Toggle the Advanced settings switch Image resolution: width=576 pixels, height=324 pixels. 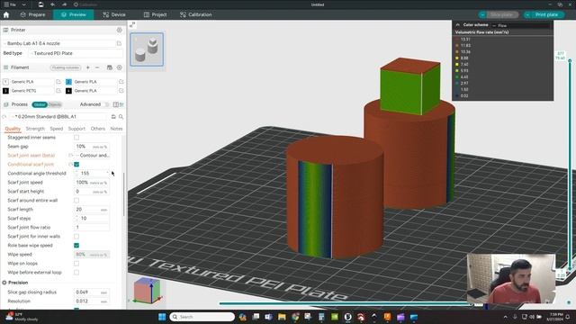(x=106, y=104)
